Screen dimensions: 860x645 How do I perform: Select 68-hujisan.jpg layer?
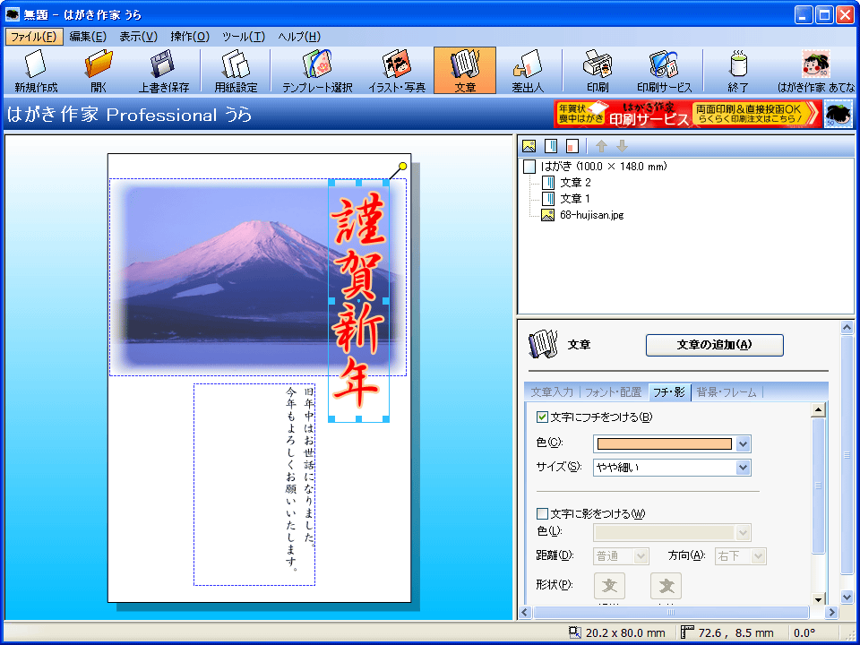592,215
